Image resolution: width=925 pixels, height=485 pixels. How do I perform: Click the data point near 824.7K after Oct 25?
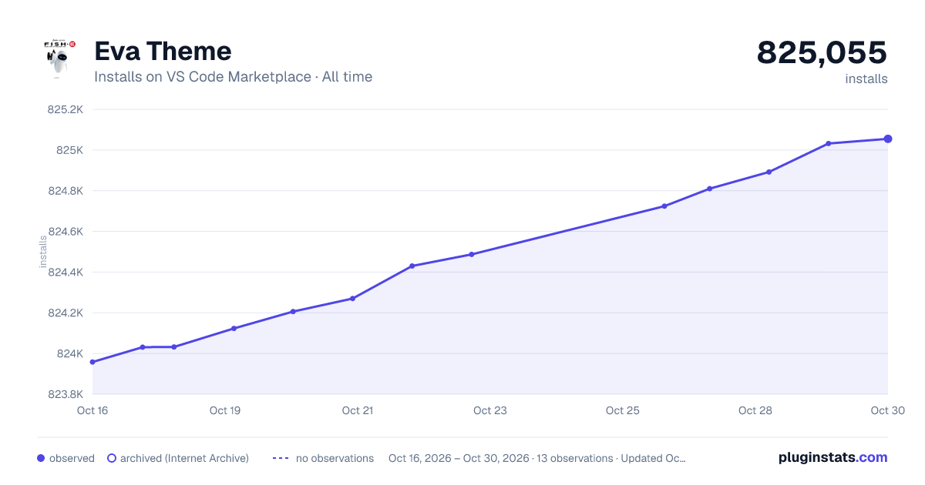(x=664, y=206)
